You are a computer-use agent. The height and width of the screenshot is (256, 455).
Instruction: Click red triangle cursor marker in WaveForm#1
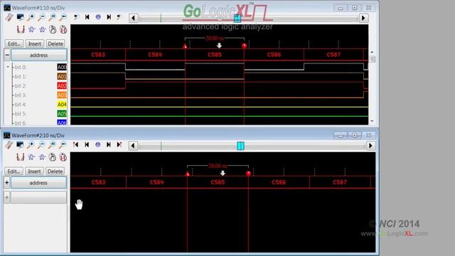coord(185,46)
